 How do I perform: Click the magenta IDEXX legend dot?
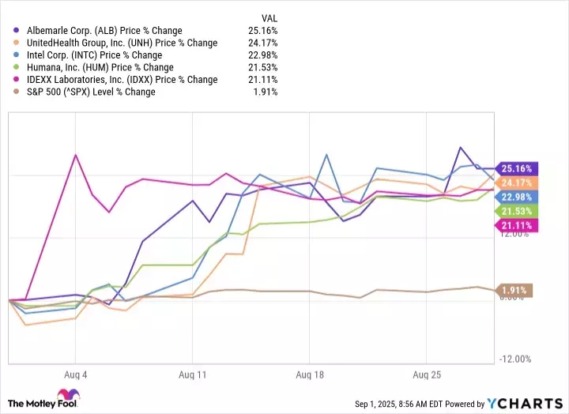pos(17,79)
